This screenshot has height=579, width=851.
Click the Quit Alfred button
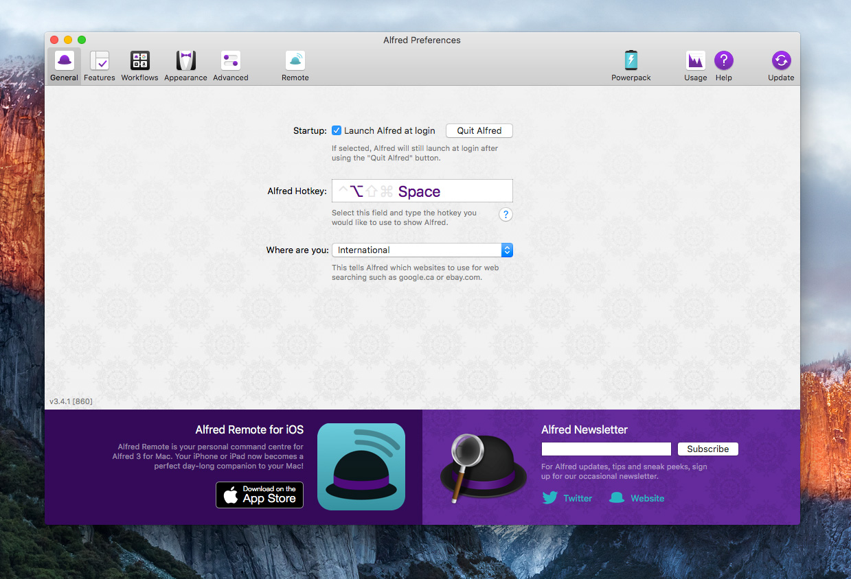pos(479,130)
